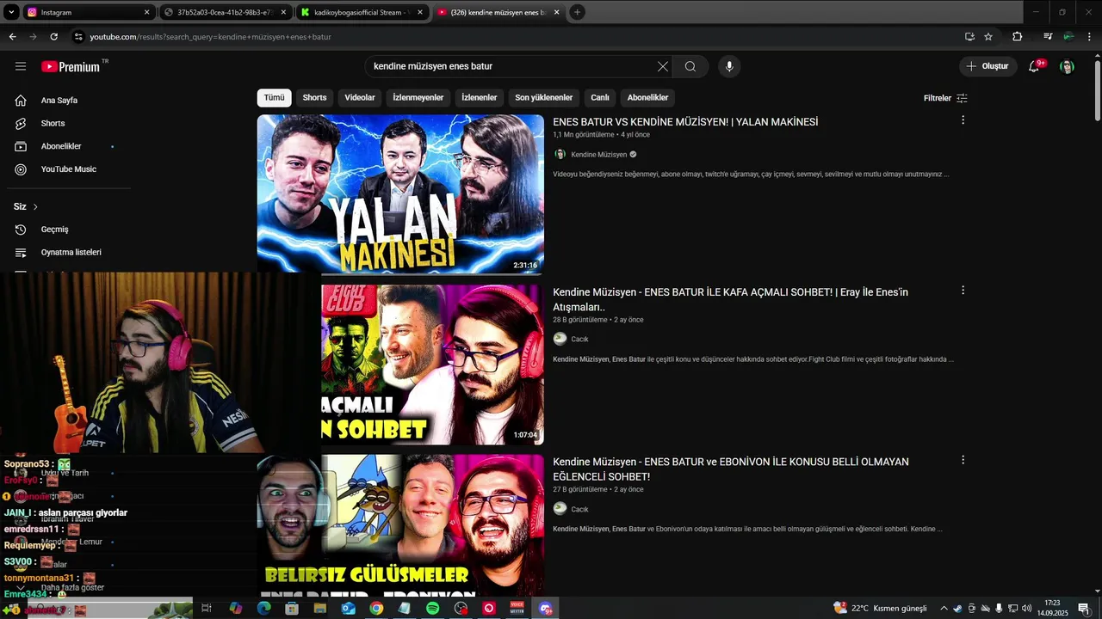
Task: Clear the search query with the X icon
Action: (x=663, y=66)
